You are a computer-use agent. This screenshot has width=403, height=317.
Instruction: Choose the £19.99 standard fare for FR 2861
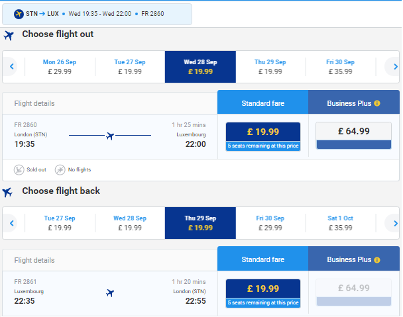(x=263, y=293)
